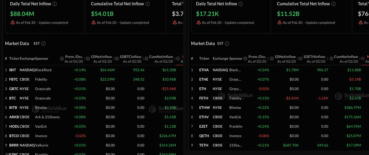Click the $54.01B cumulative inflow figure

(x=102, y=14)
